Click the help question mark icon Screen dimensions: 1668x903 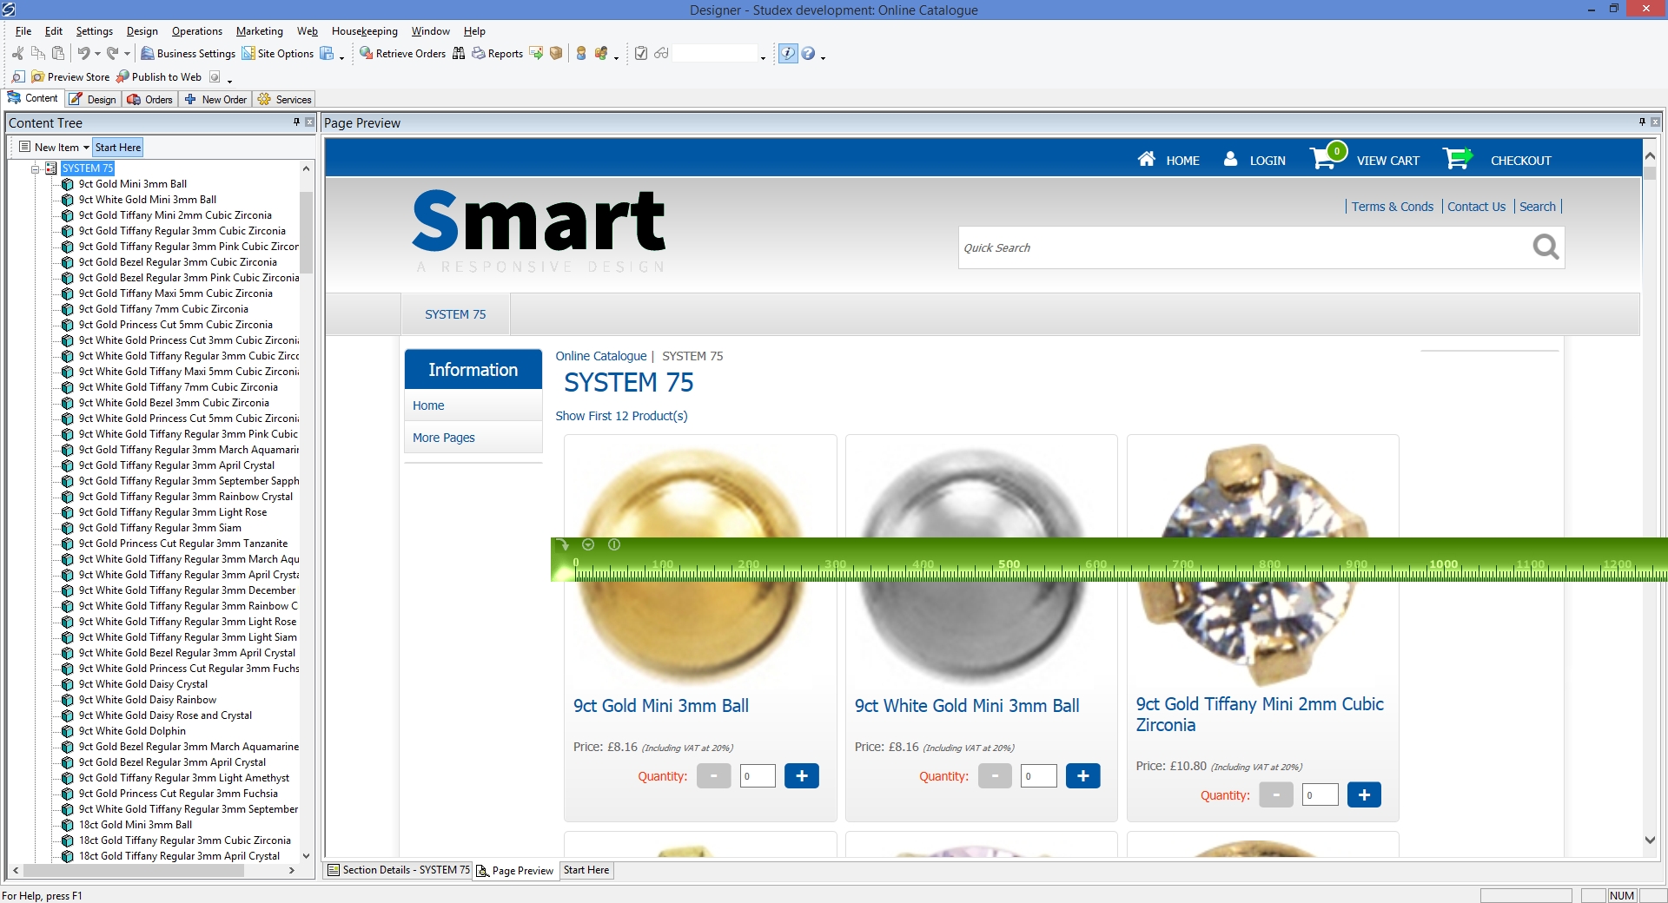(808, 54)
